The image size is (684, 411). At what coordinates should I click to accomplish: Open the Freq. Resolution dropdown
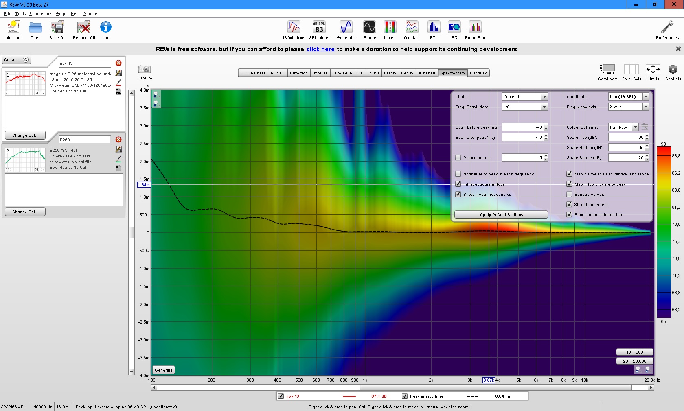(525, 107)
